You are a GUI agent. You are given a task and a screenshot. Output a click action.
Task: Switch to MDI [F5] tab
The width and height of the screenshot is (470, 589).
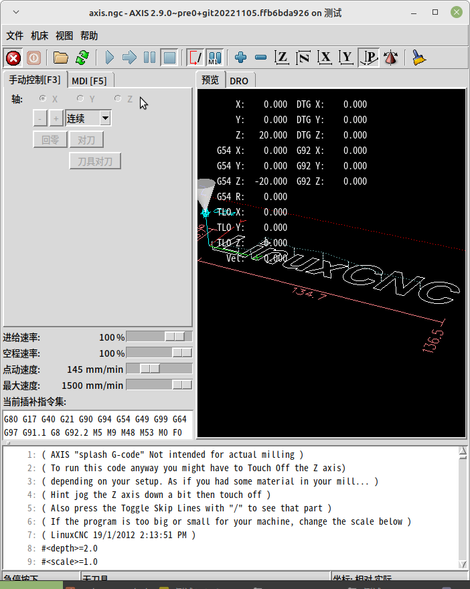tap(90, 81)
